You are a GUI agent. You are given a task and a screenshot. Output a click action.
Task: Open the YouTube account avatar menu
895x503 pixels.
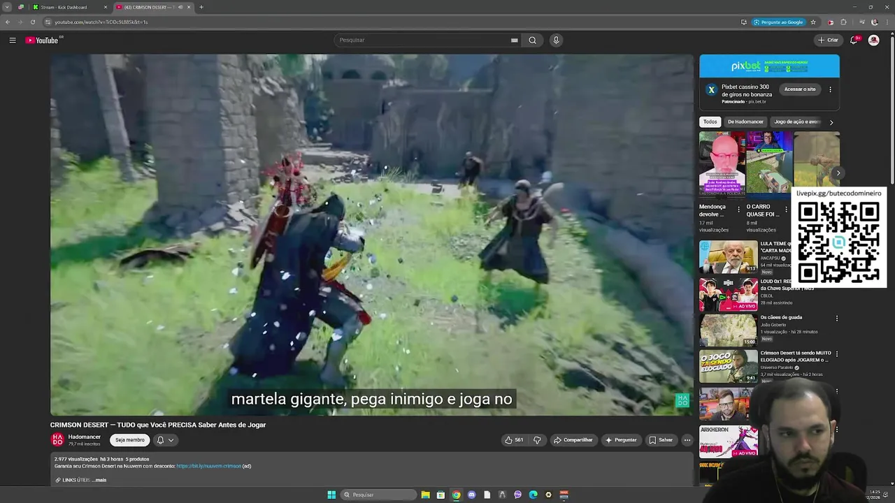873,41
